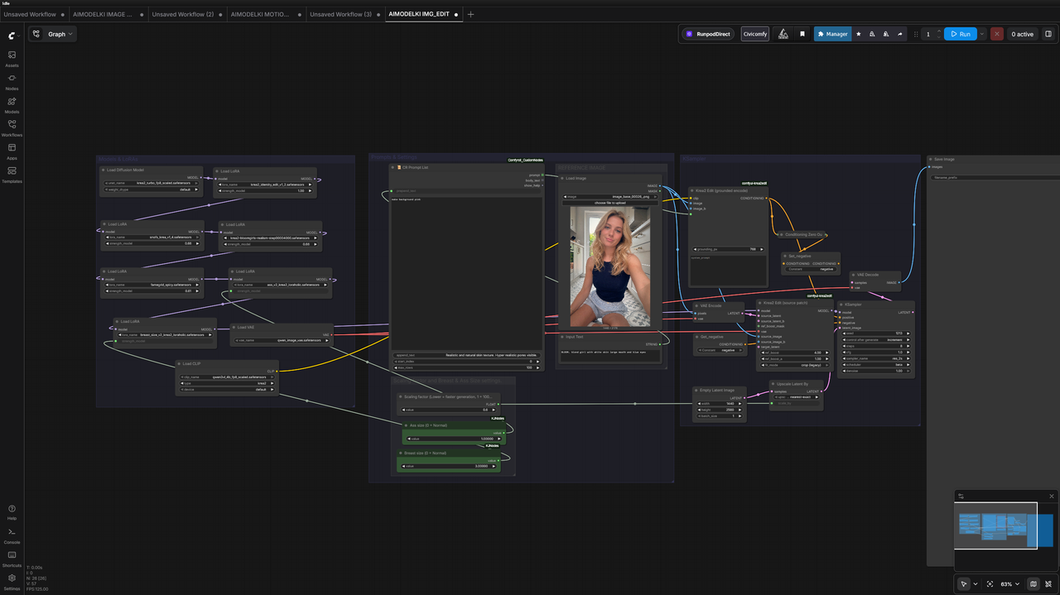
Task: Adjust Breast size value slider
Action: 448,466
